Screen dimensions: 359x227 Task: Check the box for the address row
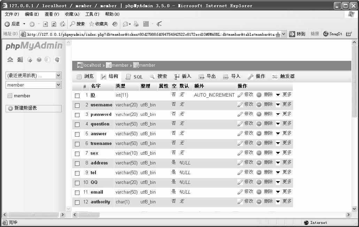click(77, 163)
